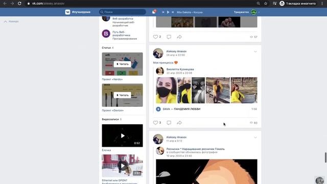327x184 pixels.
Task: Open the media control icon in Chrome toolbar
Action: 274,4
